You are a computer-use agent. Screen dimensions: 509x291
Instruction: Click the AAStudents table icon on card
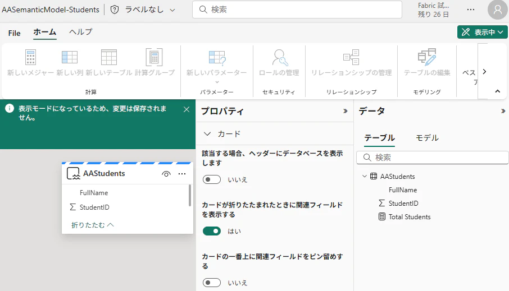(74, 173)
